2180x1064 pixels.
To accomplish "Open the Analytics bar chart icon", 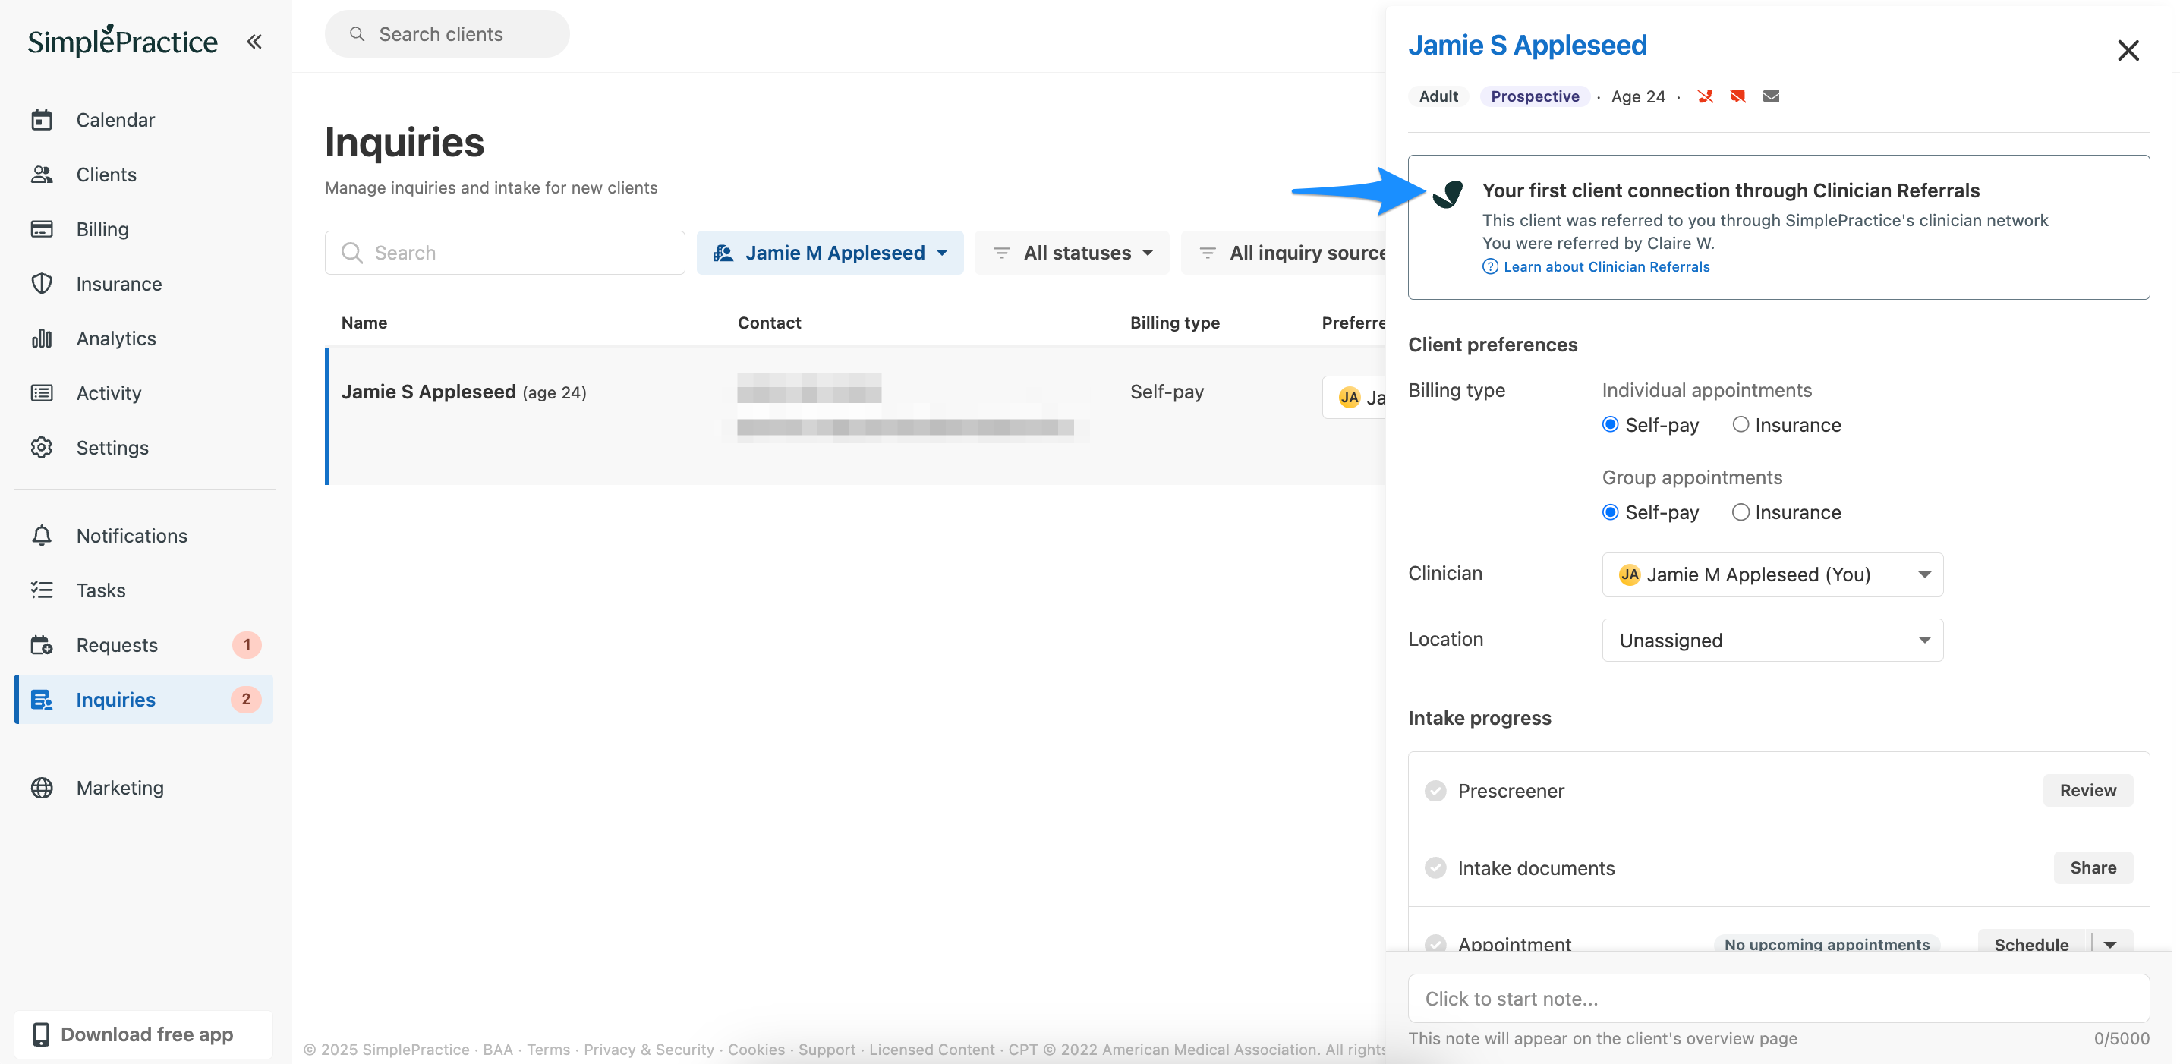I will 42,338.
